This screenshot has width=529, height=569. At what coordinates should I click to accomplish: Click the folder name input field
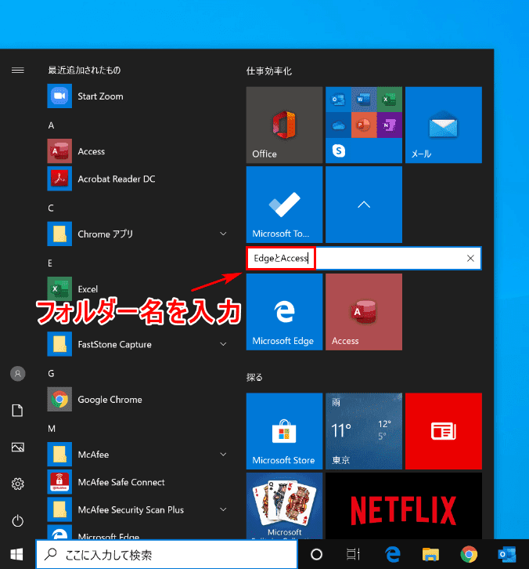[x=364, y=259]
